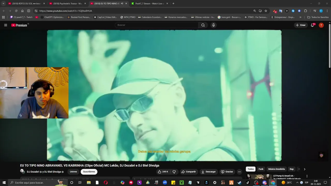This screenshot has height=186, width=331.
Task: Open bookmarks apps grid icon
Action: click(x=3, y=17)
